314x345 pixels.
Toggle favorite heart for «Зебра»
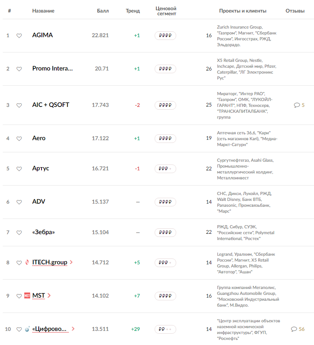[x=19, y=233]
